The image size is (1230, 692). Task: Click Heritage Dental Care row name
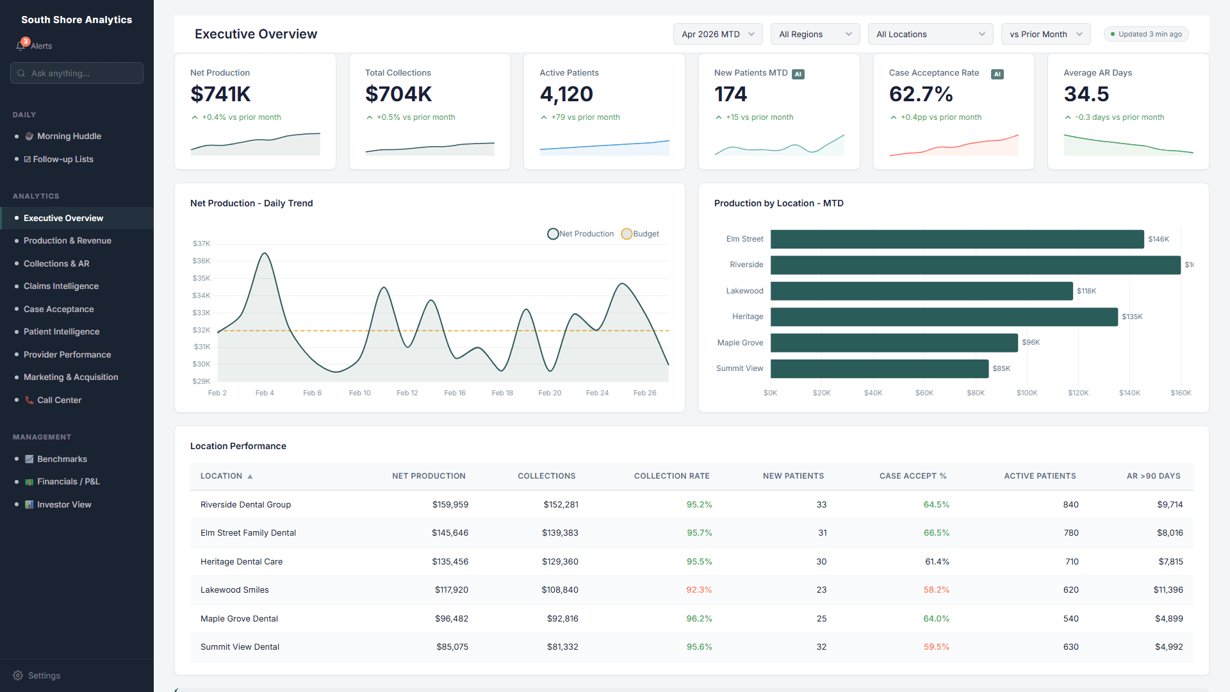pos(242,562)
